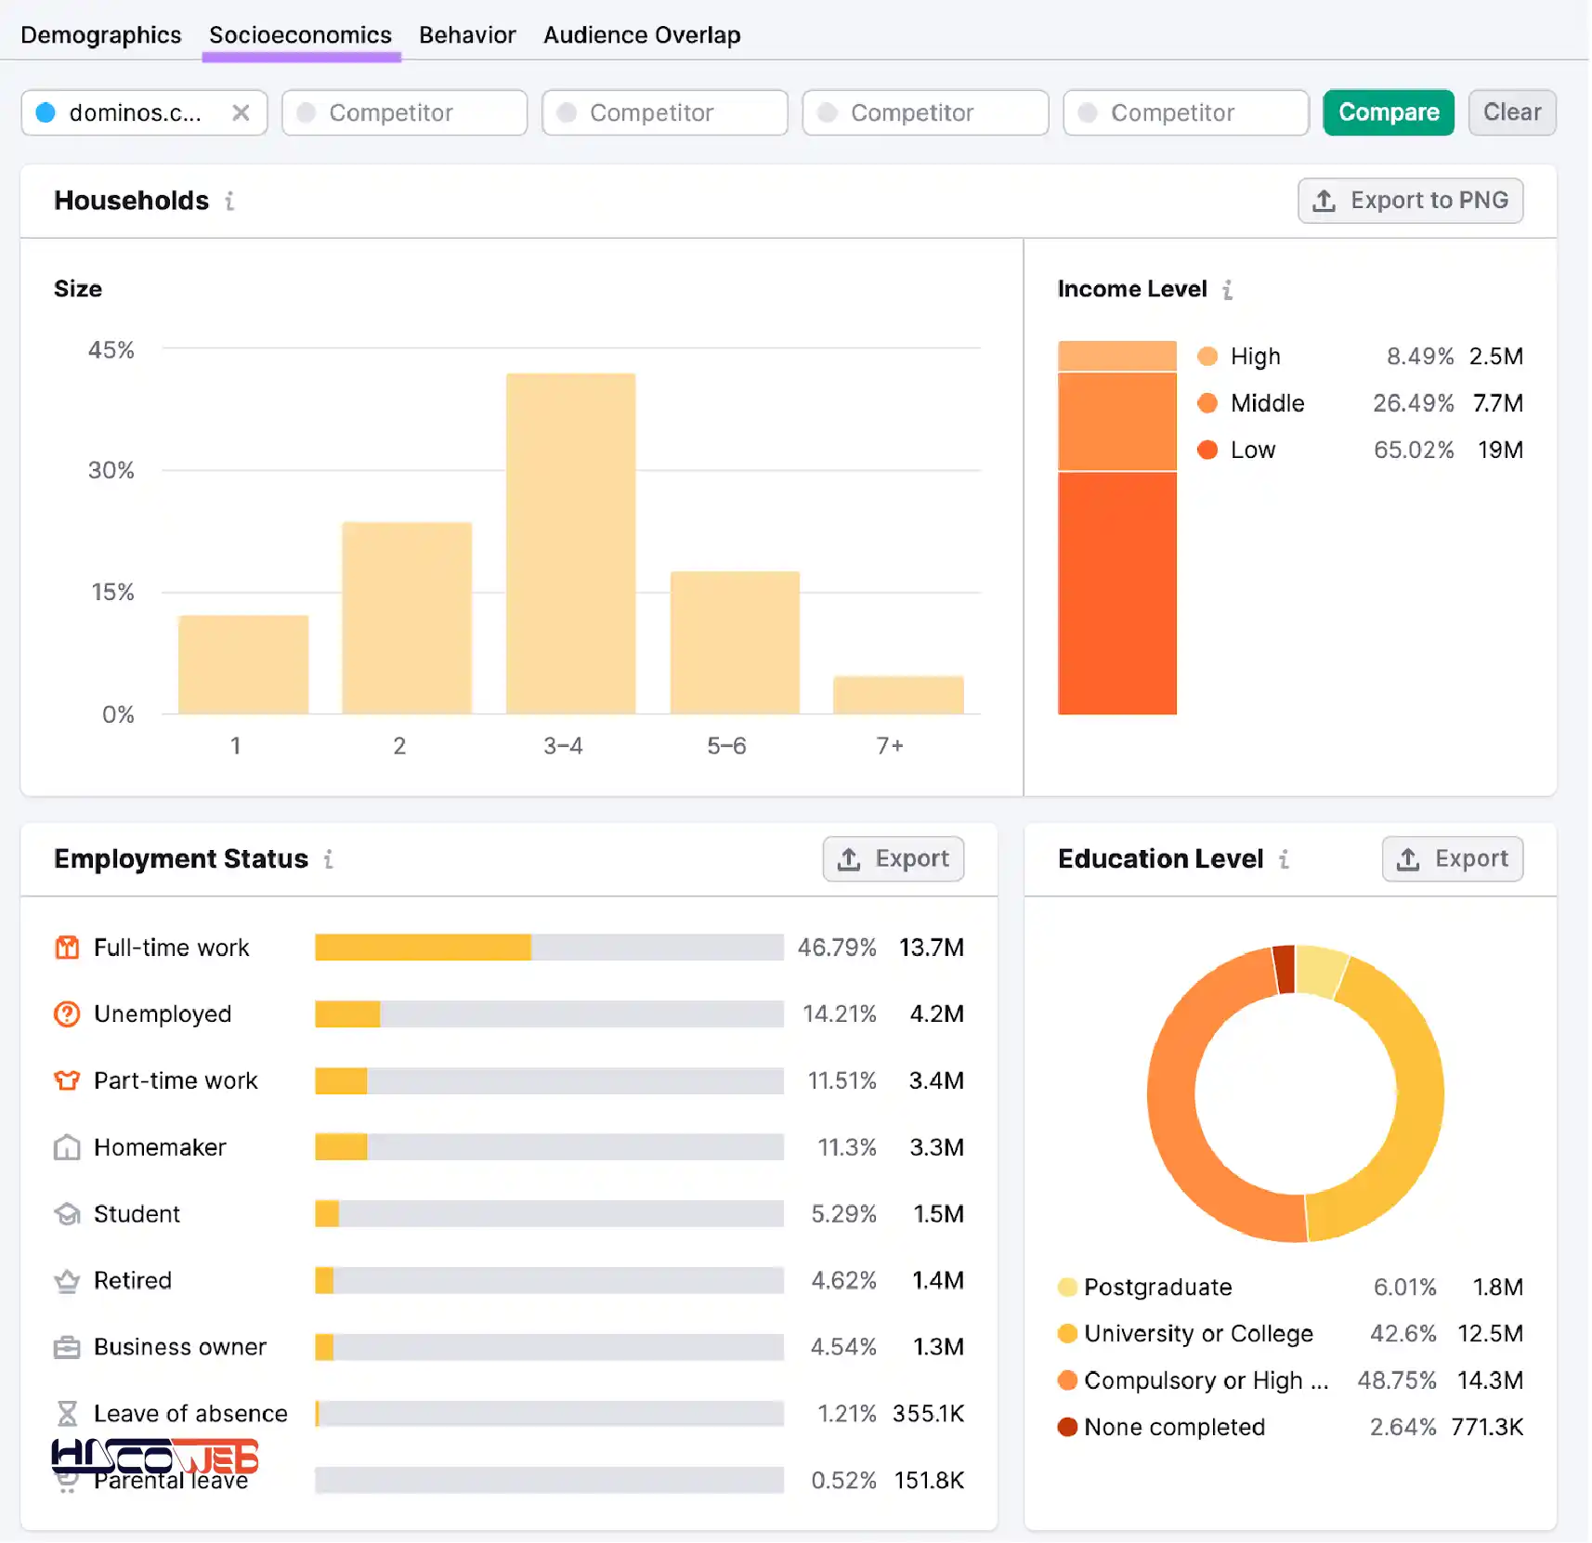Viewport: 1592px width, 1543px height.
Task: Remove dominos.com domain with the X icon
Action: [241, 112]
